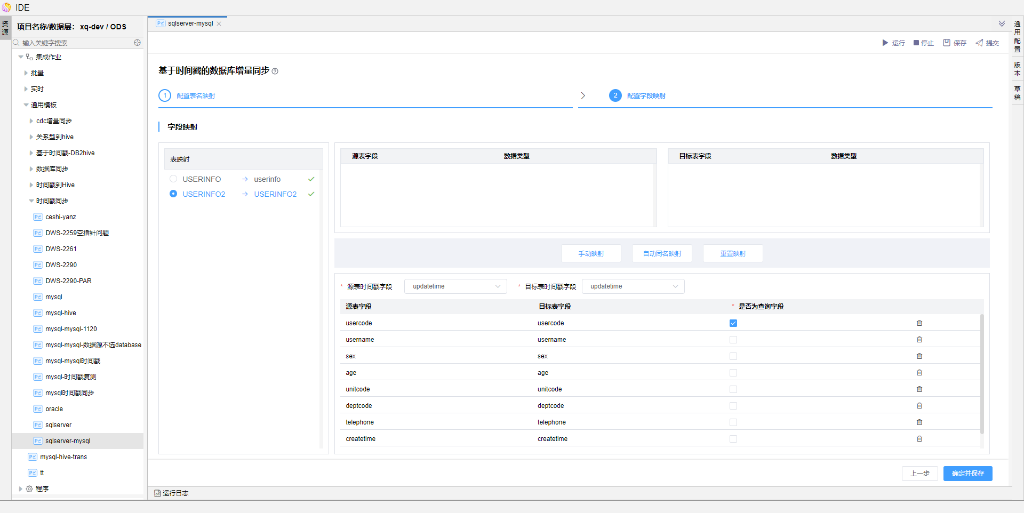Delete the usercode field mapping row
The image size is (1024, 513).
(x=919, y=323)
